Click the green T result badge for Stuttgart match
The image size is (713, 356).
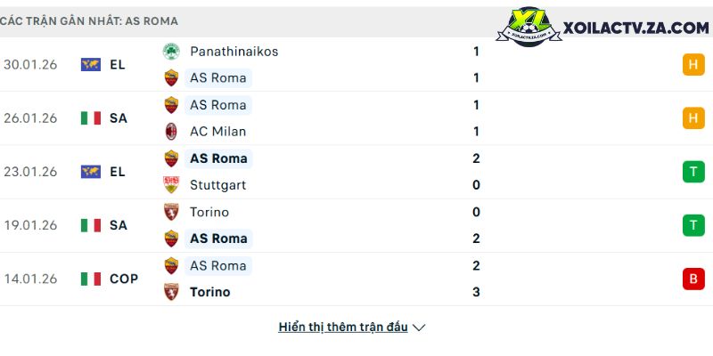point(693,172)
